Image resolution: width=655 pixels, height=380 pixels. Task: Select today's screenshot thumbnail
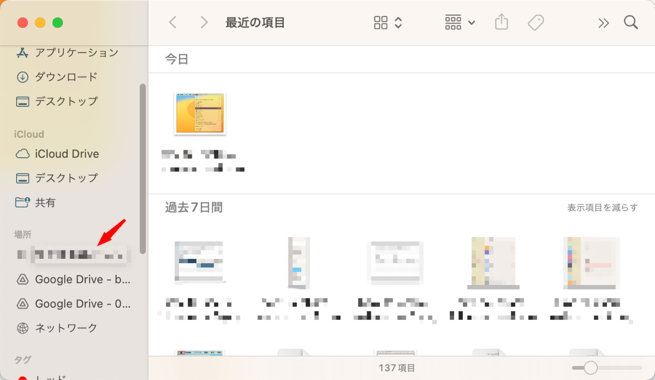pos(200,114)
